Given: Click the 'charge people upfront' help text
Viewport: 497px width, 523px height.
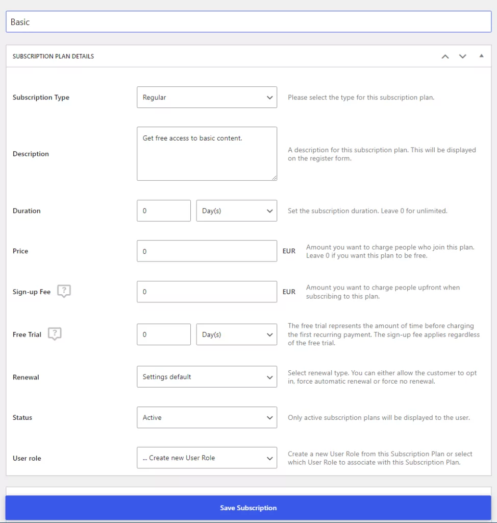Looking at the screenshot, I should pos(383,292).
